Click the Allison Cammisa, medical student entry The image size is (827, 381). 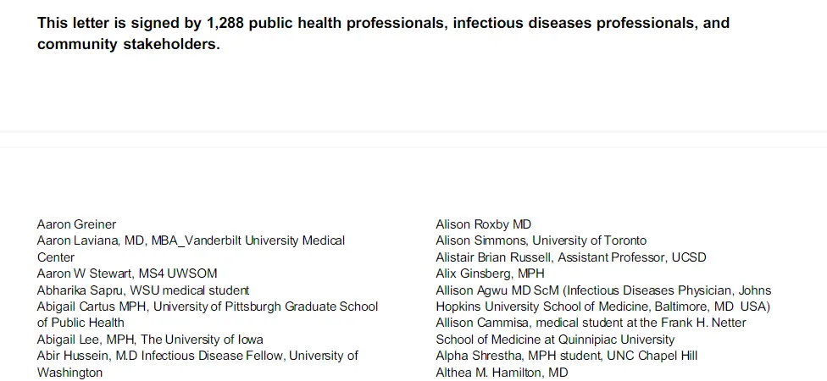(591, 323)
